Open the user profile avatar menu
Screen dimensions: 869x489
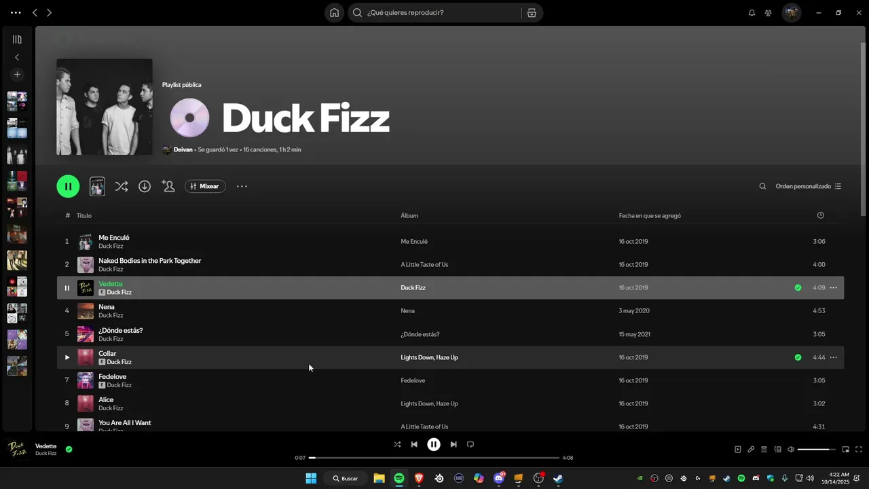click(x=791, y=12)
